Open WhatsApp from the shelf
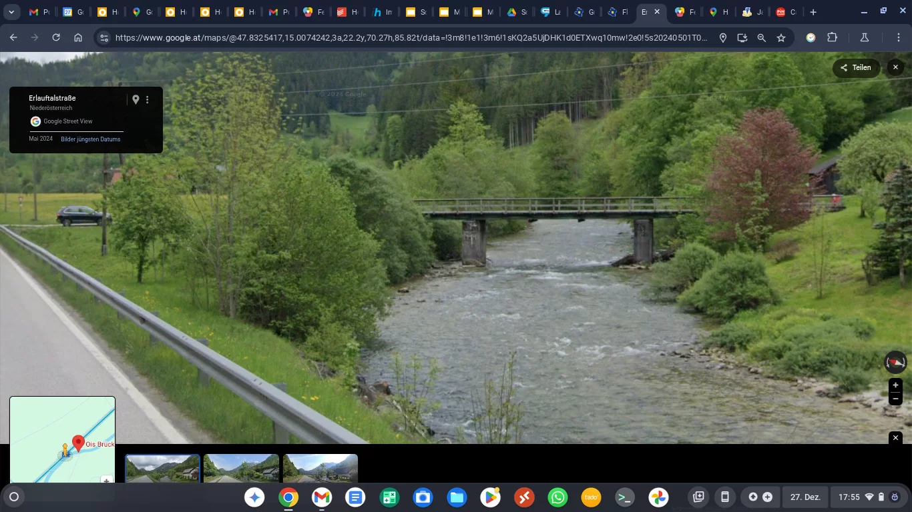Image resolution: width=912 pixels, height=512 pixels. point(557,497)
